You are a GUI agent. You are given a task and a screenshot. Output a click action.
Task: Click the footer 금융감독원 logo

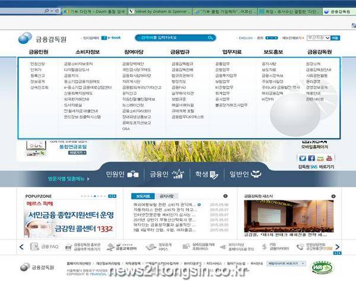(37, 267)
